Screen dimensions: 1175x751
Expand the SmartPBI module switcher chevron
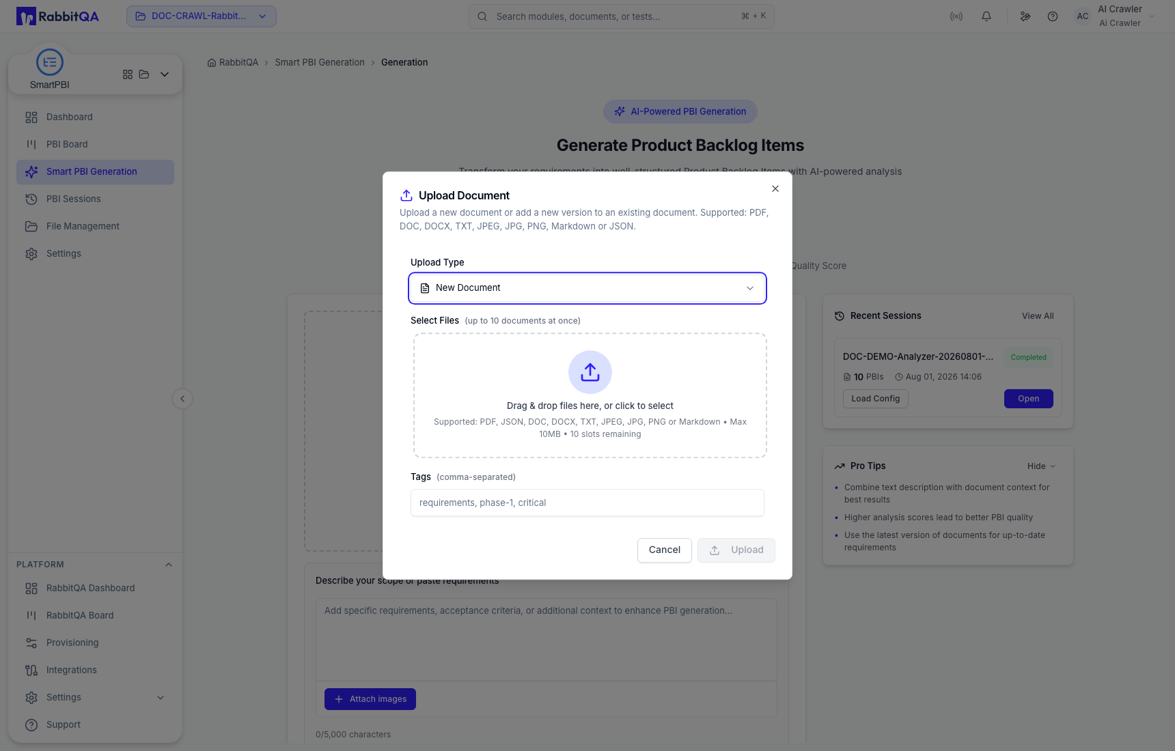(x=165, y=74)
